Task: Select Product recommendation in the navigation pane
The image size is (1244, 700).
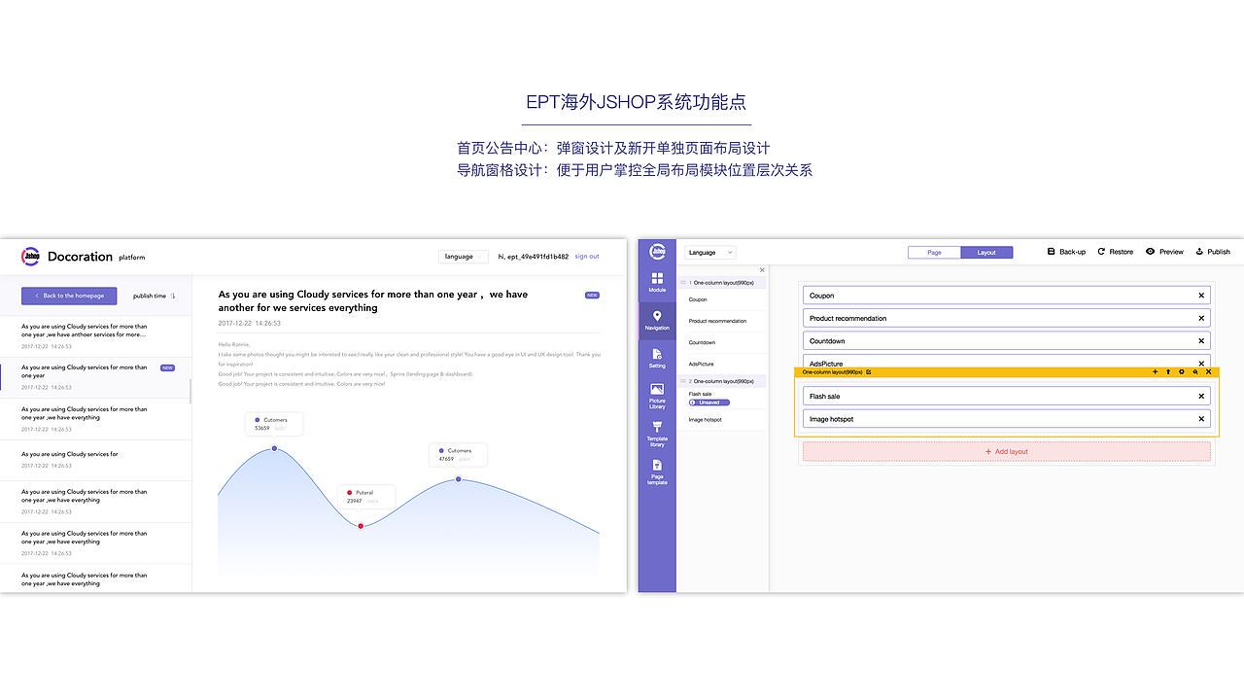Action: pos(717,321)
